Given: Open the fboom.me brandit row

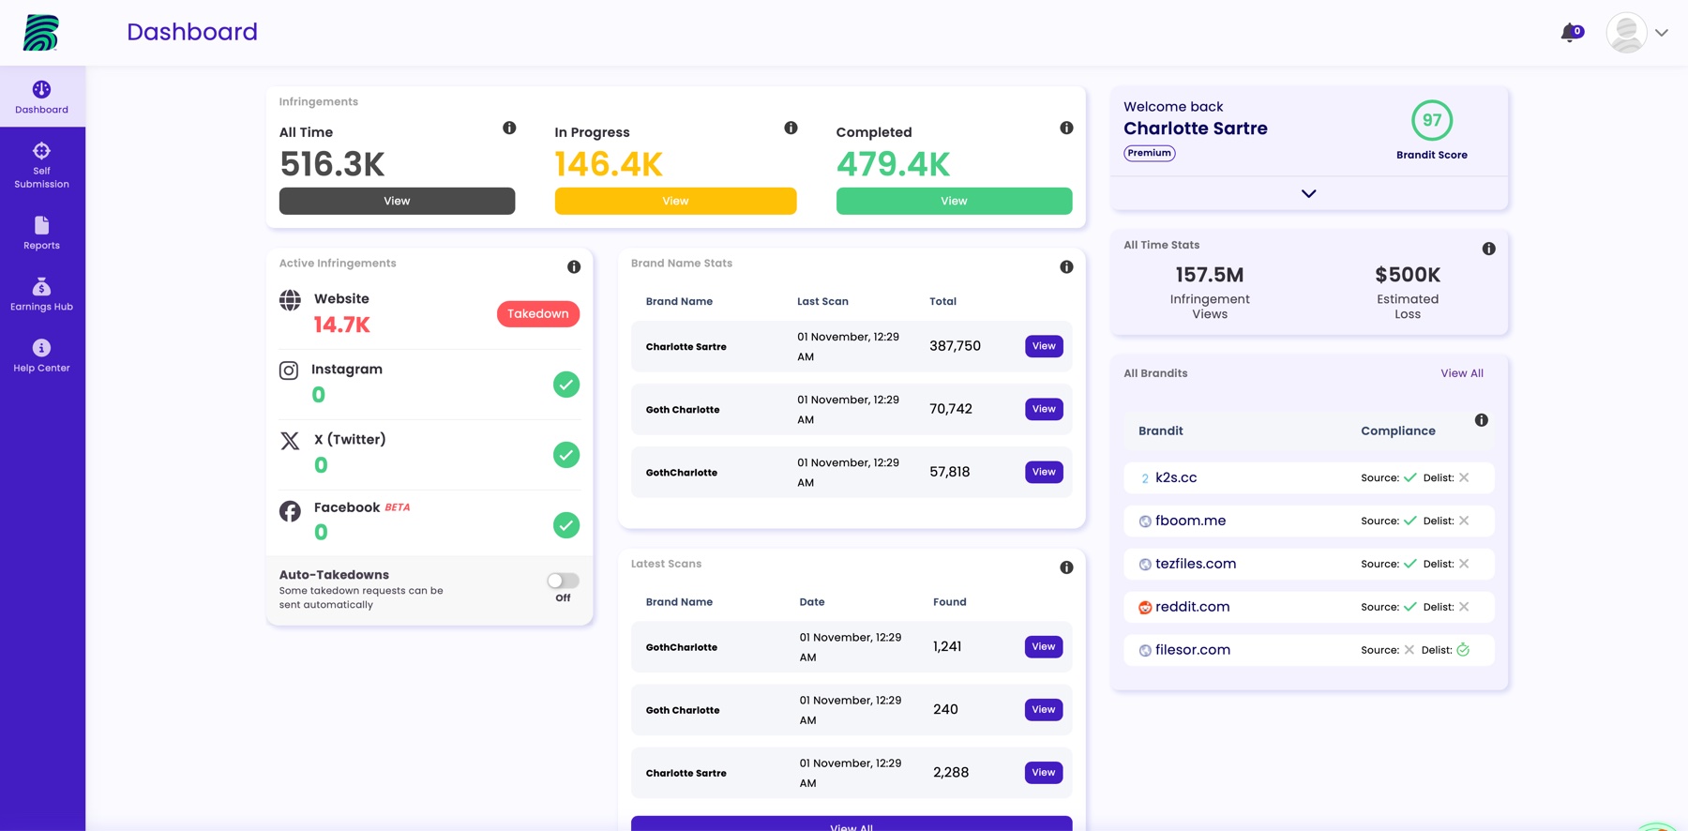Looking at the screenshot, I should pos(1309,521).
